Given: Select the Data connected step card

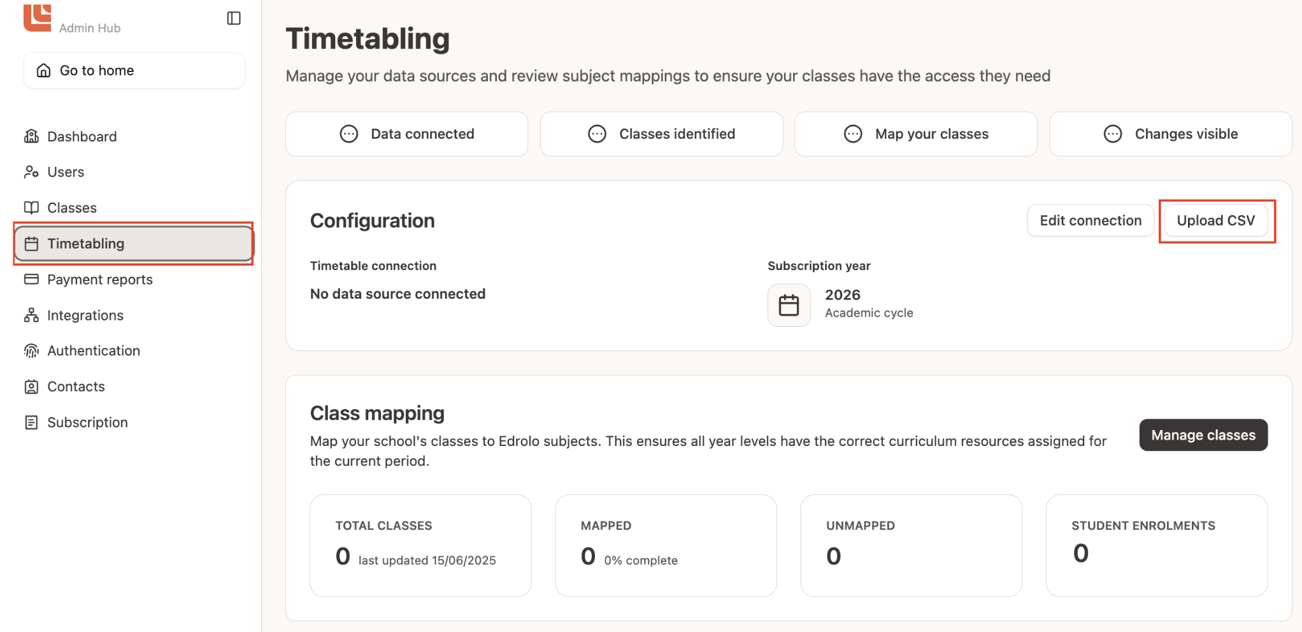Looking at the screenshot, I should [x=407, y=134].
